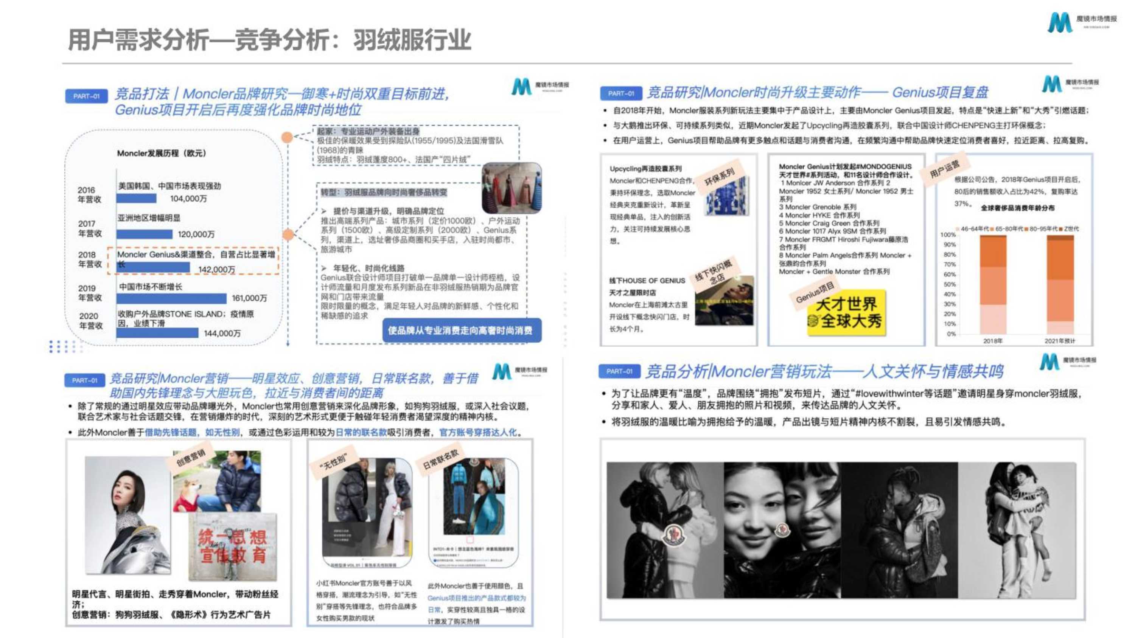Click the Z世代 legend swatch
1135x638 pixels.
point(1061,229)
